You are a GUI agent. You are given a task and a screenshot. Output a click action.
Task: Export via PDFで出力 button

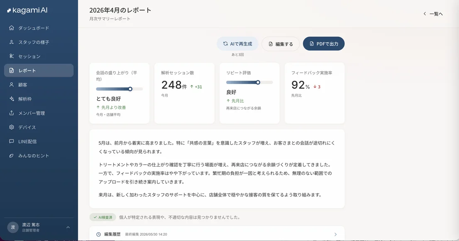tap(323, 43)
